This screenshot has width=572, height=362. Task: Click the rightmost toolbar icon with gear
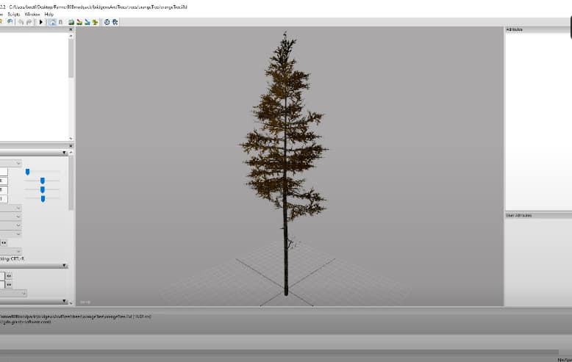coord(115,22)
